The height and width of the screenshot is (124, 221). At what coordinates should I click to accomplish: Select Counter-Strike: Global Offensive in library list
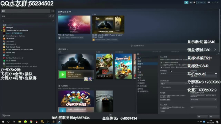pos(17,30)
